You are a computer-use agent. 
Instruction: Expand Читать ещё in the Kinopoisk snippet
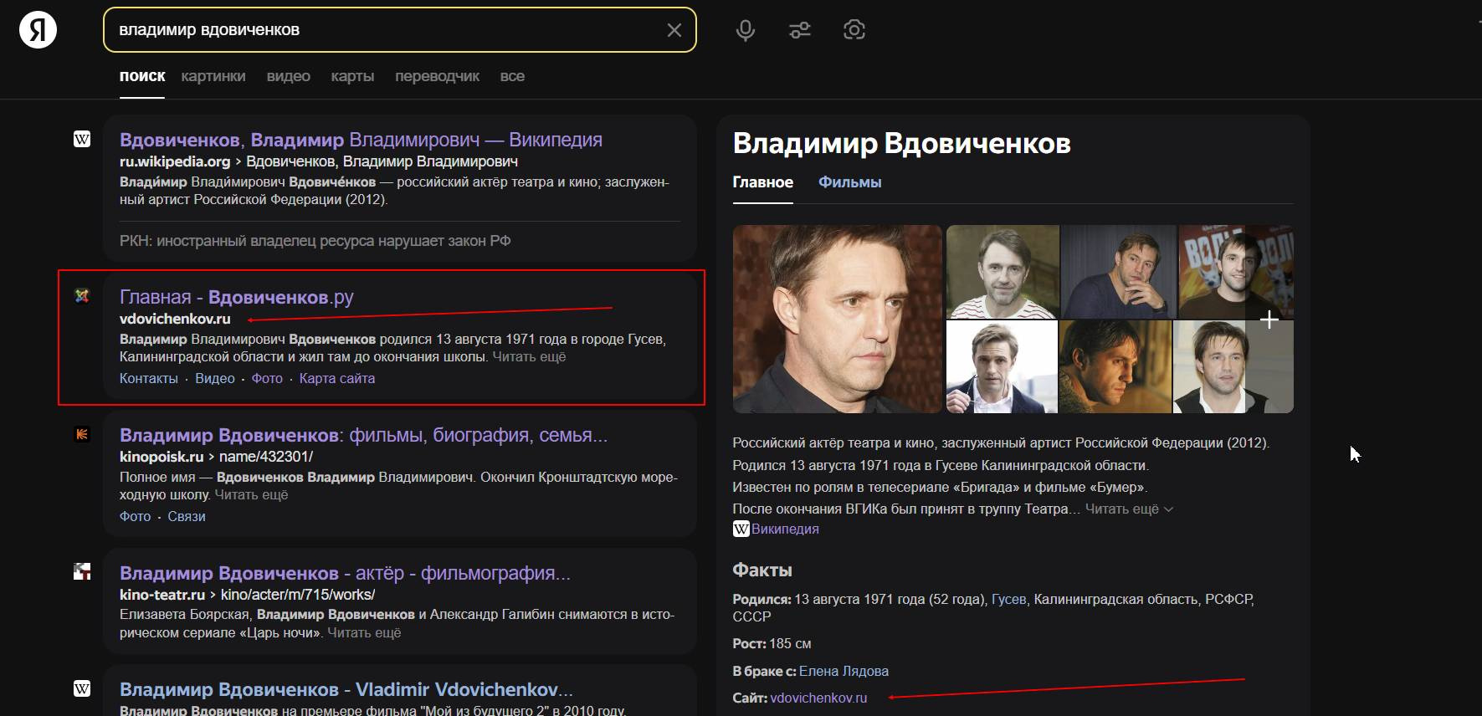[251, 495]
